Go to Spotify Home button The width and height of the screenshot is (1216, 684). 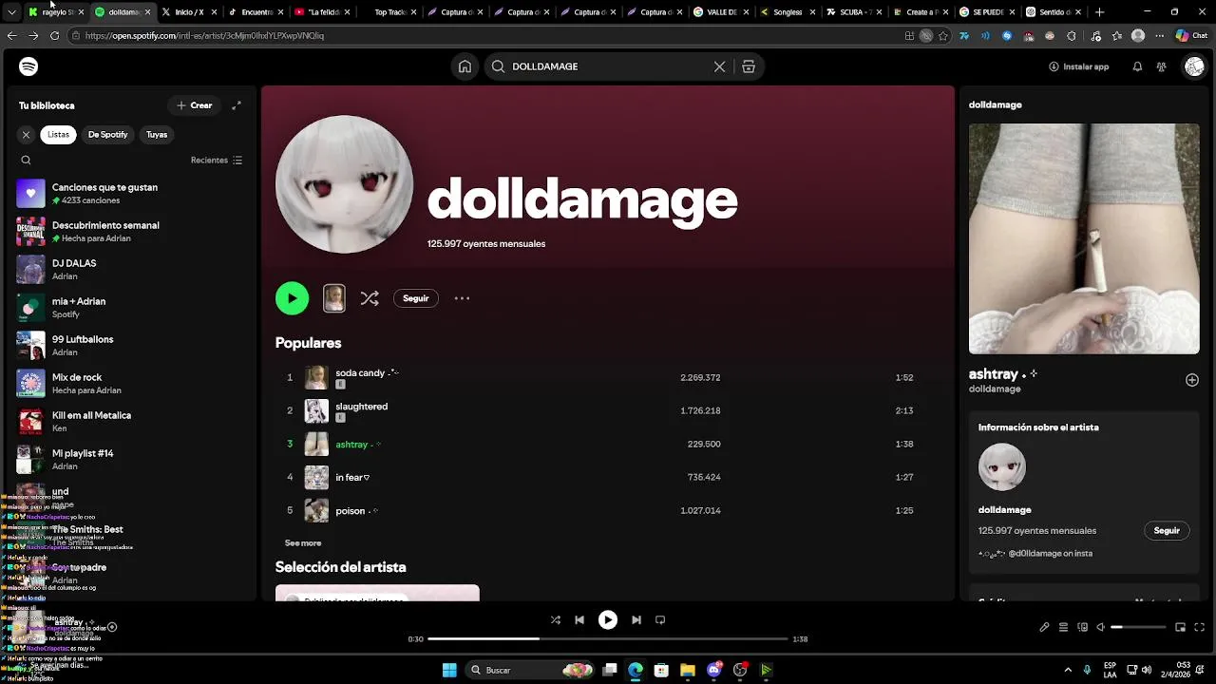[x=465, y=66]
